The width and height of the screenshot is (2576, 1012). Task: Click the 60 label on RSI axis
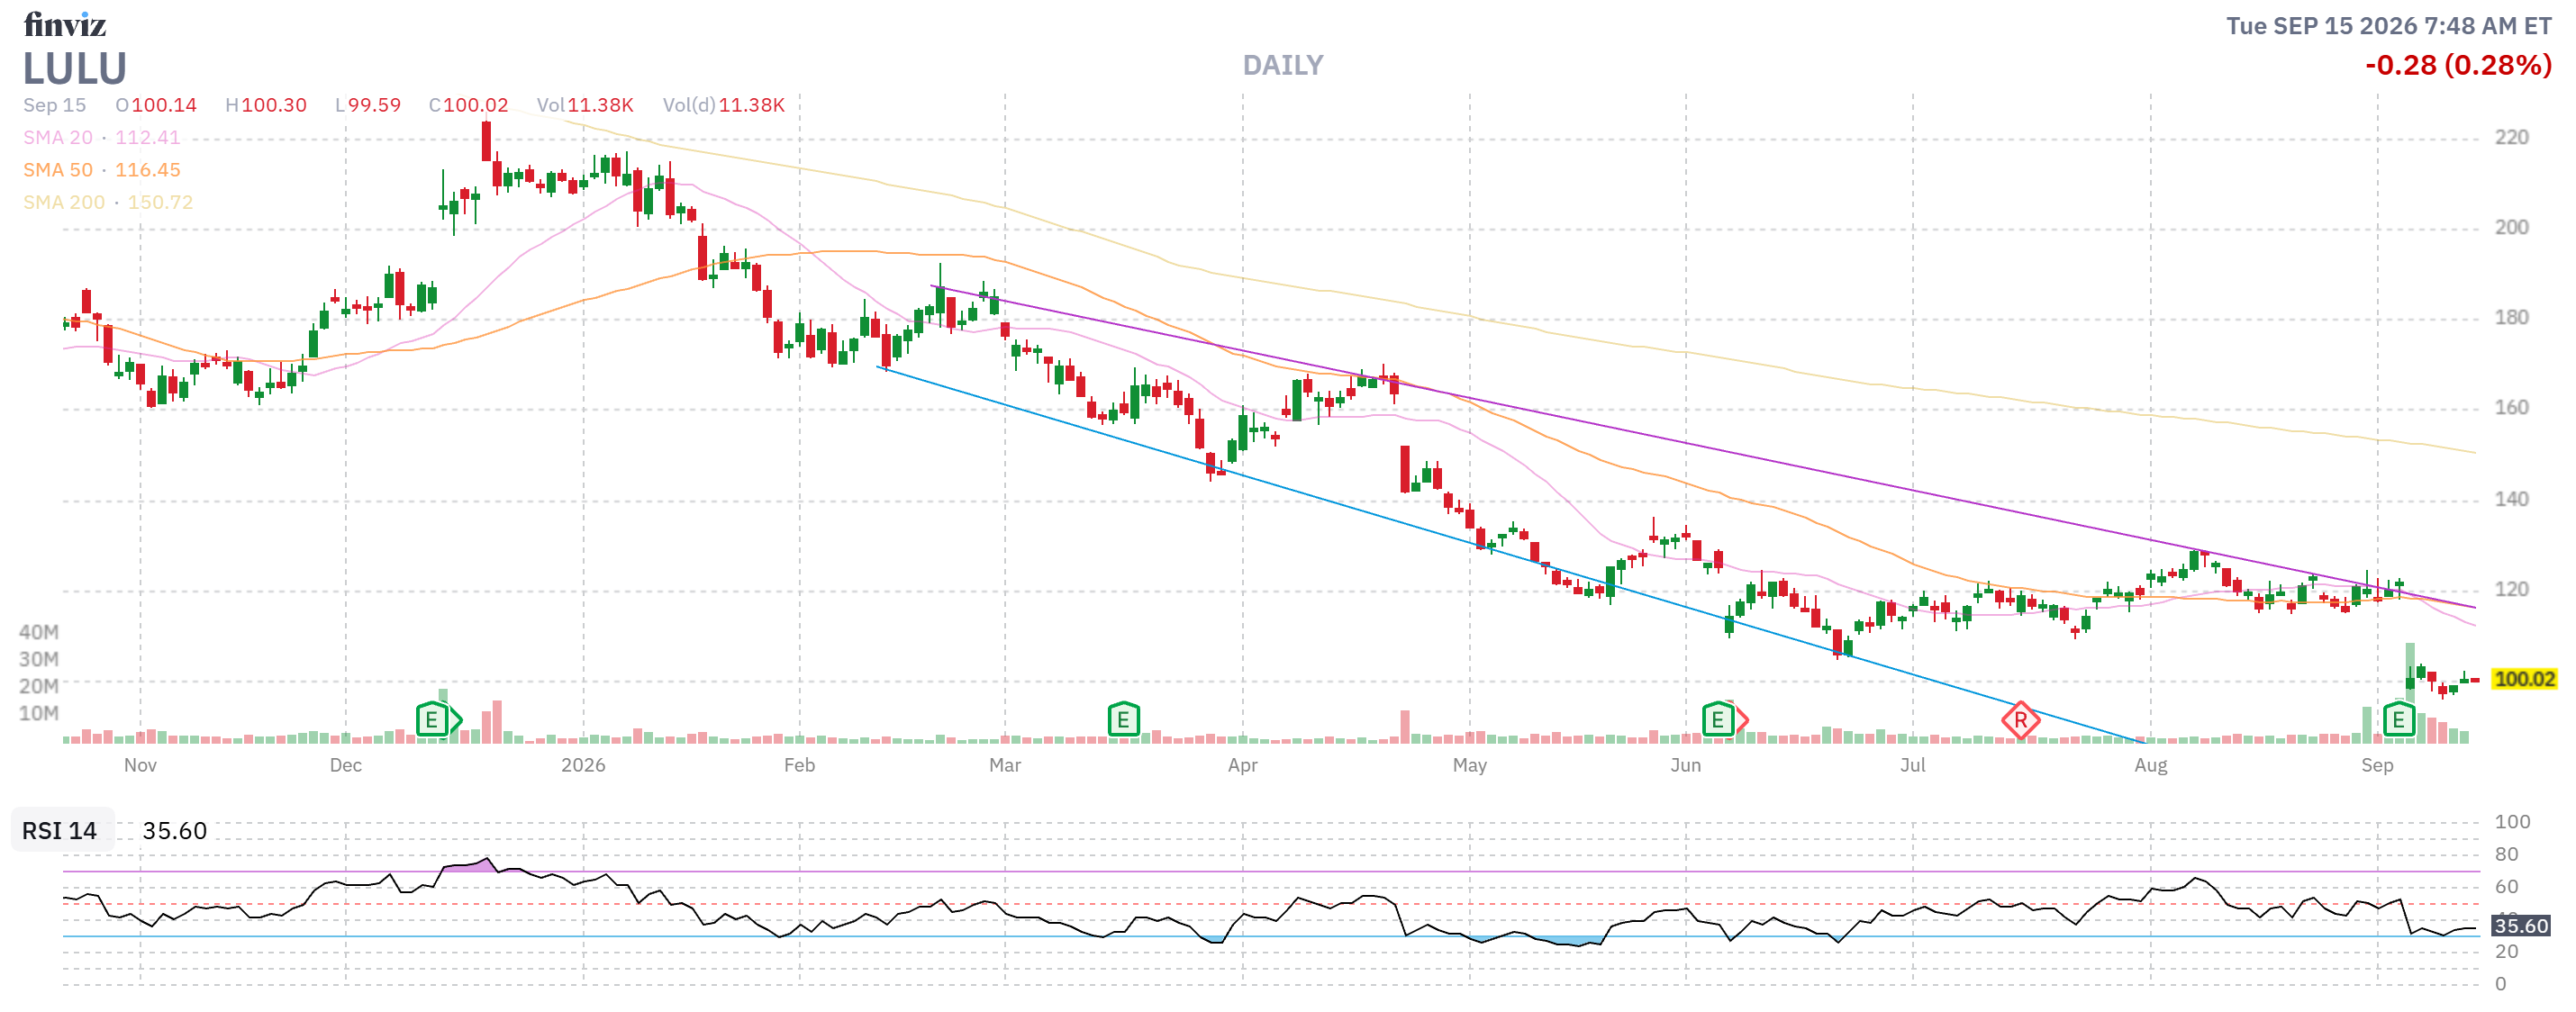(x=2506, y=886)
